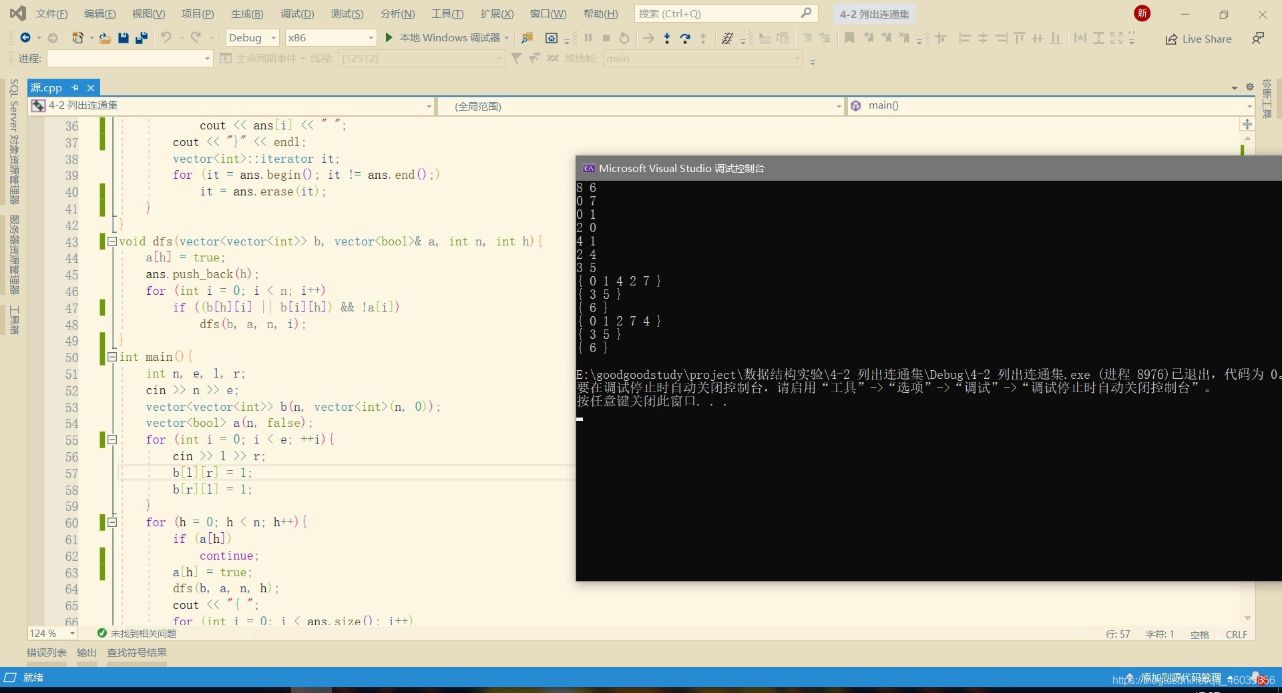Click the Redo arrow icon

[196, 38]
